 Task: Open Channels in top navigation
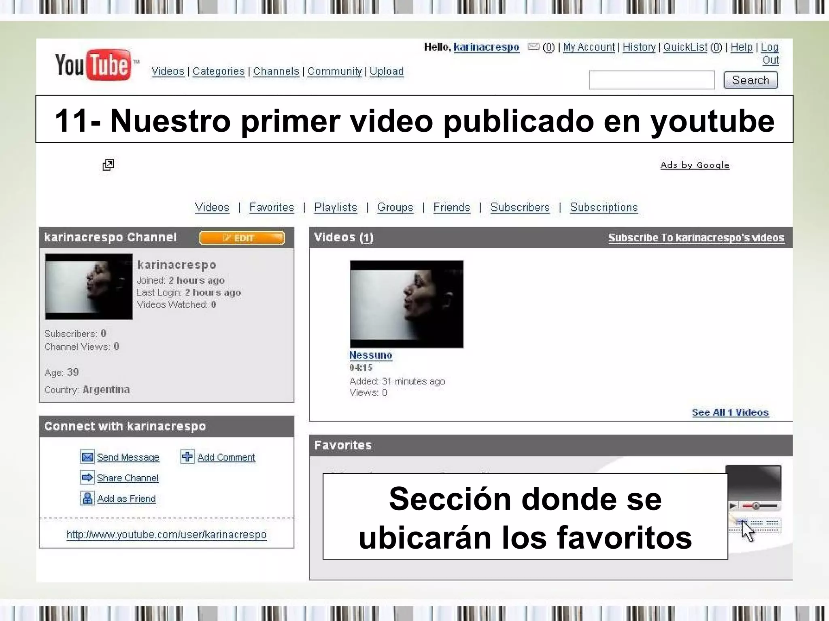276,71
